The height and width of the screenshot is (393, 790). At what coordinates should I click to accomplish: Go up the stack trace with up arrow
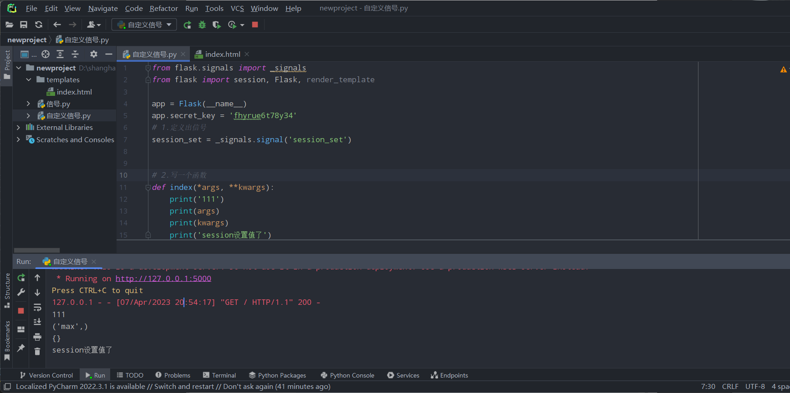(x=37, y=278)
